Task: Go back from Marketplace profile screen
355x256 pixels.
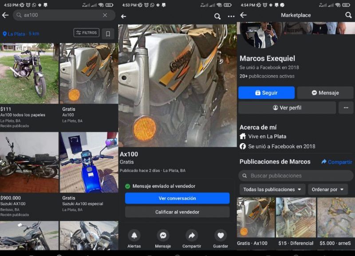Action: click(x=243, y=15)
